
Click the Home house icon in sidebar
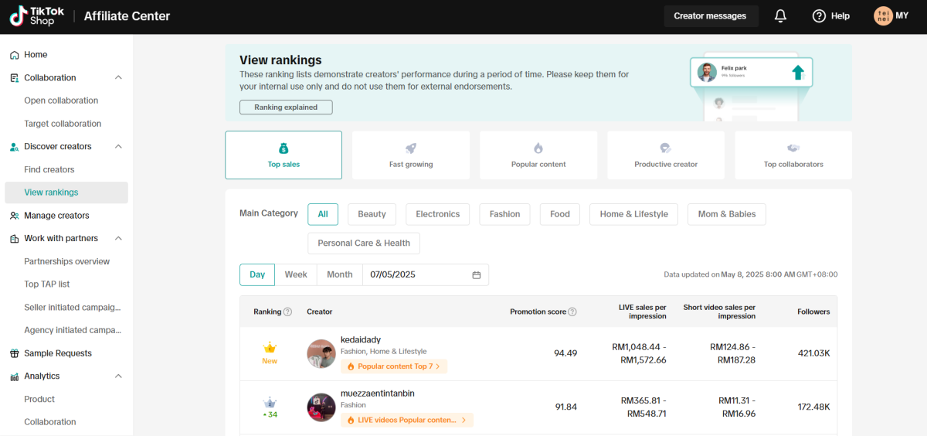click(x=15, y=55)
